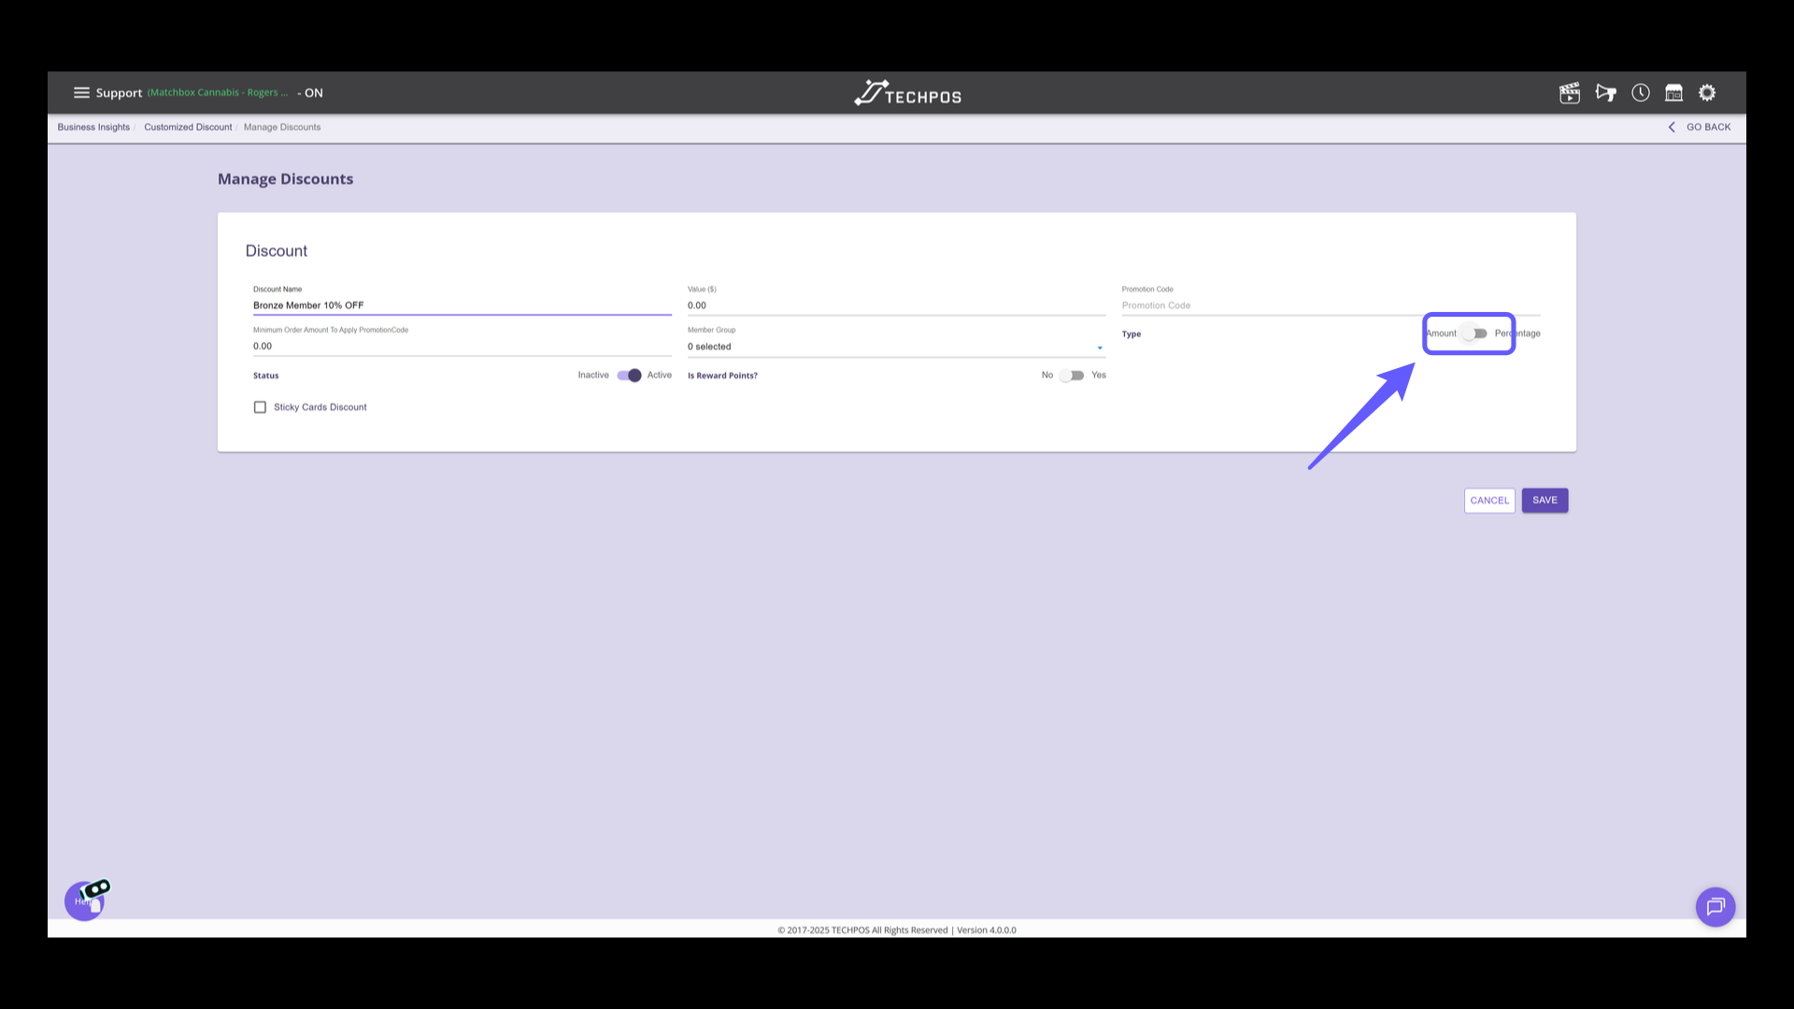
Task: Enable the Is Reward Points toggle
Action: tap(1072, 376)
